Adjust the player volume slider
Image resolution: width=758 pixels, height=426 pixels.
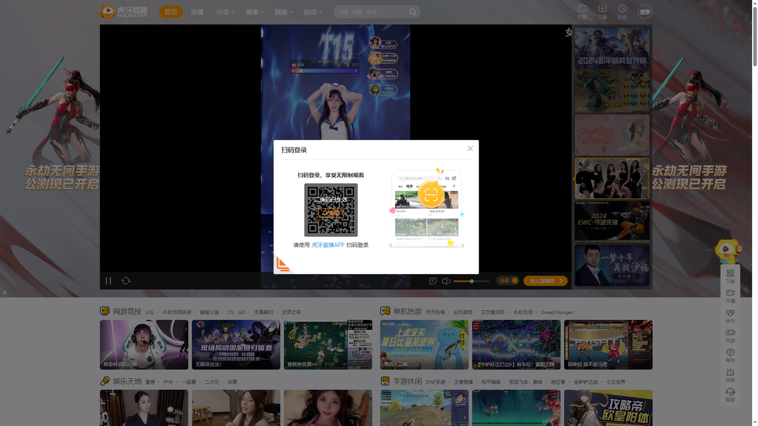(x=471, y=281)
